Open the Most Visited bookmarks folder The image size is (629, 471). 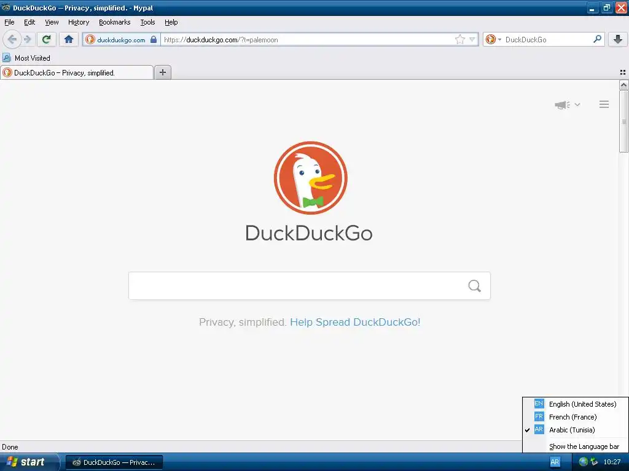click(26, 58)
